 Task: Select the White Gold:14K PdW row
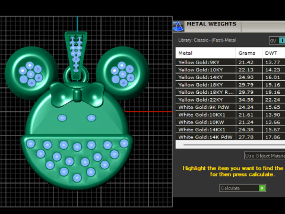pos(230,137)
